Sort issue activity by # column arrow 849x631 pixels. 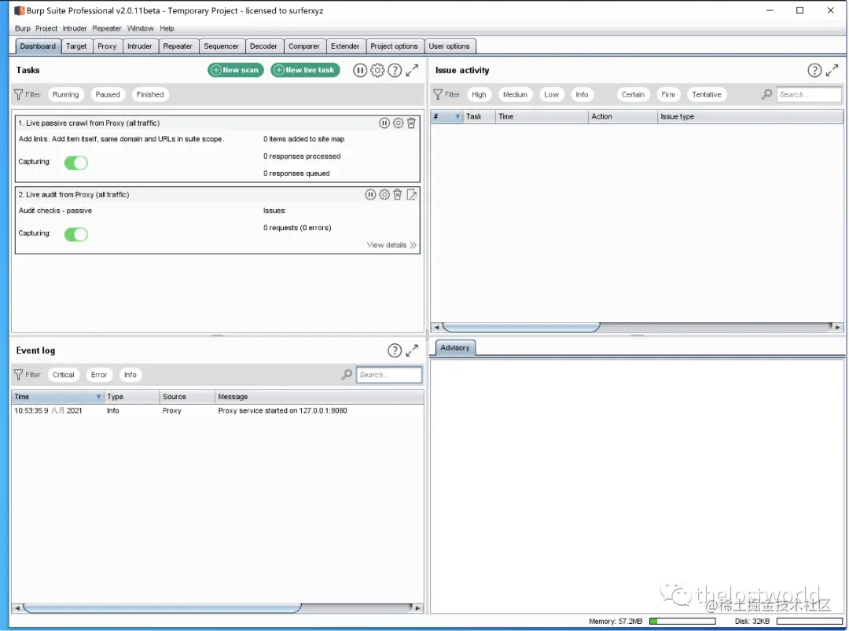[x=458, y=116]
